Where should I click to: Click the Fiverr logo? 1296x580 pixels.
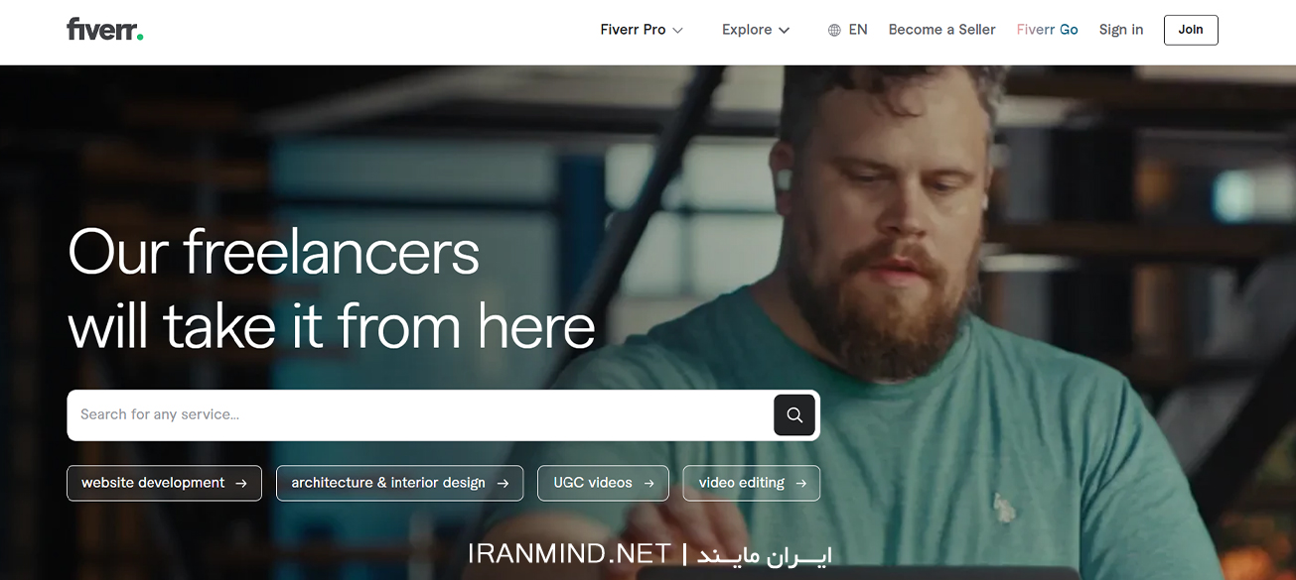point(105,30)
